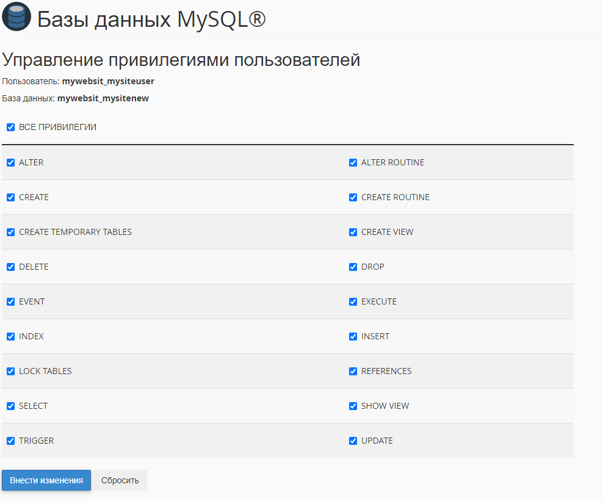Uncheck the SELECT privilege
The height and width of the screenshot is (501, 603).
pos(11,406)
